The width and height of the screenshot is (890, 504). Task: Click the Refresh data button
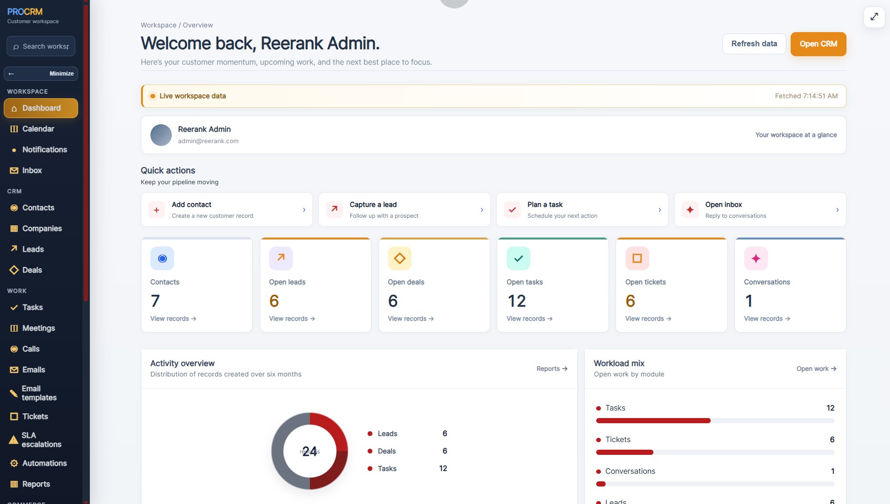[x=754, y=44]
